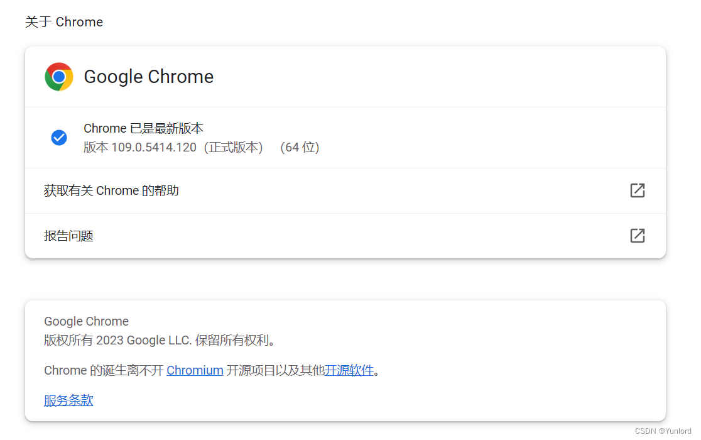Click the Google Chrome logo icon
The image size is (701, 440).
[59, 77]
